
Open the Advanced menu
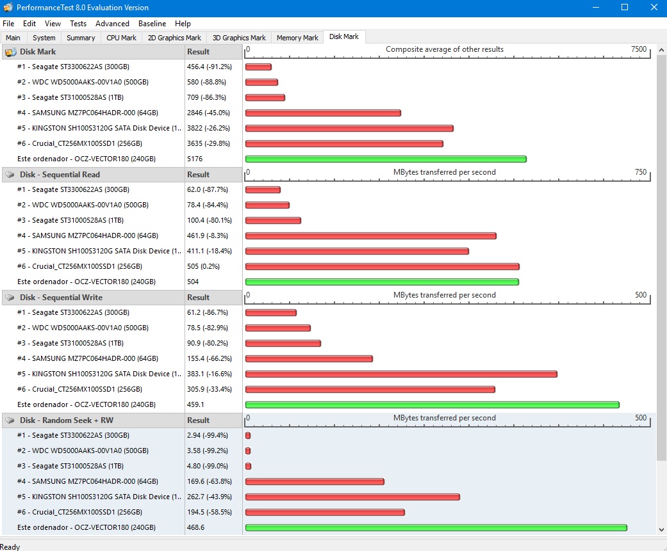pos(112,24)
